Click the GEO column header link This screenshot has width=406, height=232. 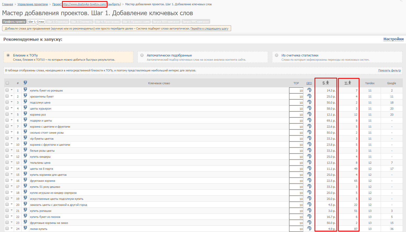coord(309,83)
